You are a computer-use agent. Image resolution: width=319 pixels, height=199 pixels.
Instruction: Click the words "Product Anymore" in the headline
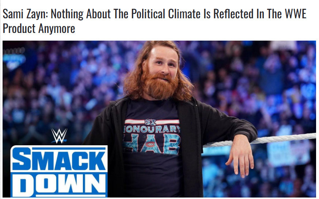[x=39, y=28]
